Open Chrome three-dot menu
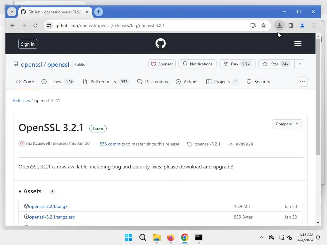The image size is (327, 245). point(314,26)
